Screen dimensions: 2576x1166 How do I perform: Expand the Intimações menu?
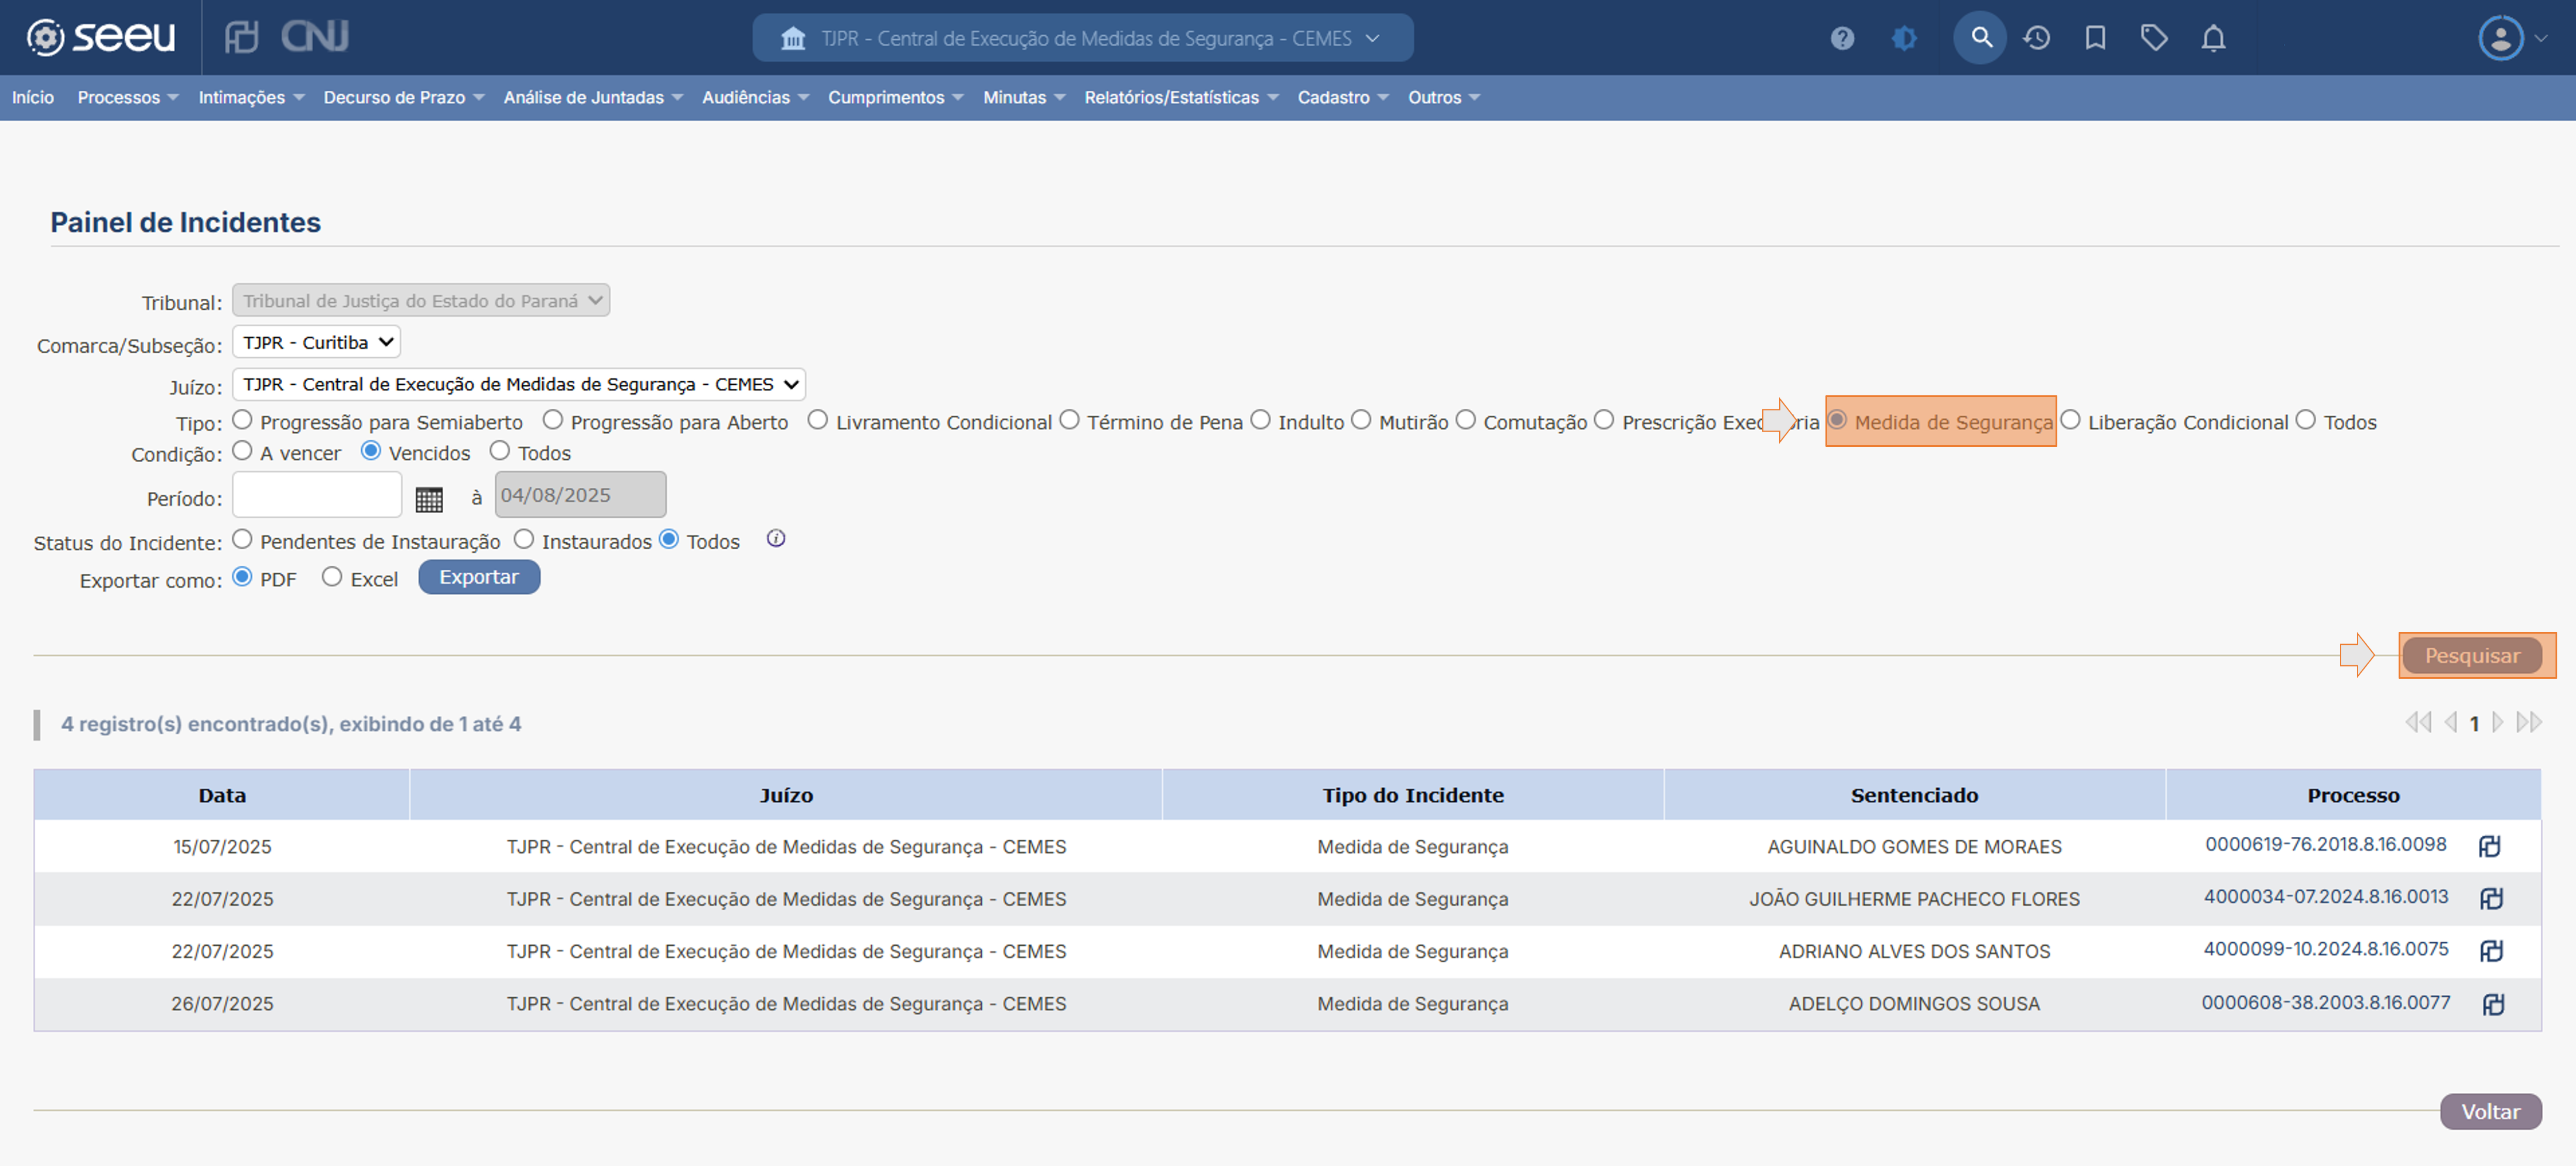click(251, 97)
